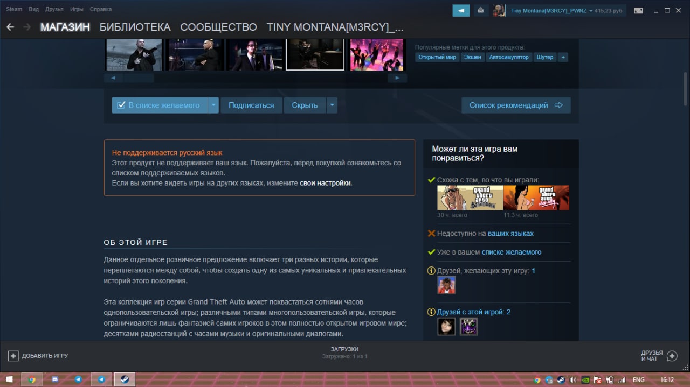Viewport: 690px width, 387px height.
Task: Select the pink dance club thumbnail
Action: coord(377,54)
